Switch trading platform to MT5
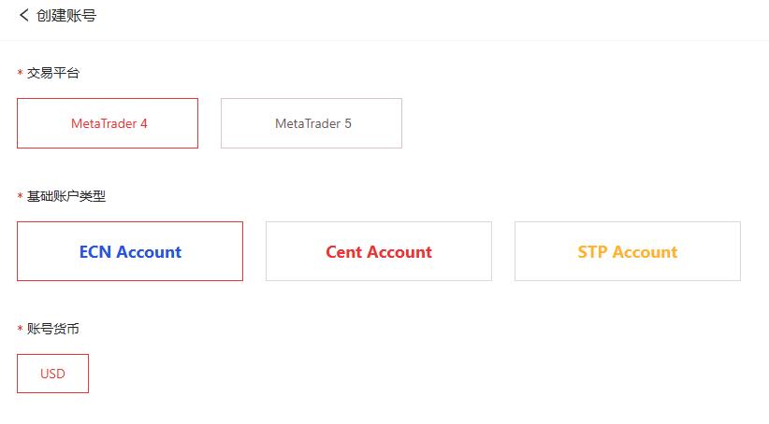The width and height of the screenshot is (769, 424). click(x=312, y=123)
